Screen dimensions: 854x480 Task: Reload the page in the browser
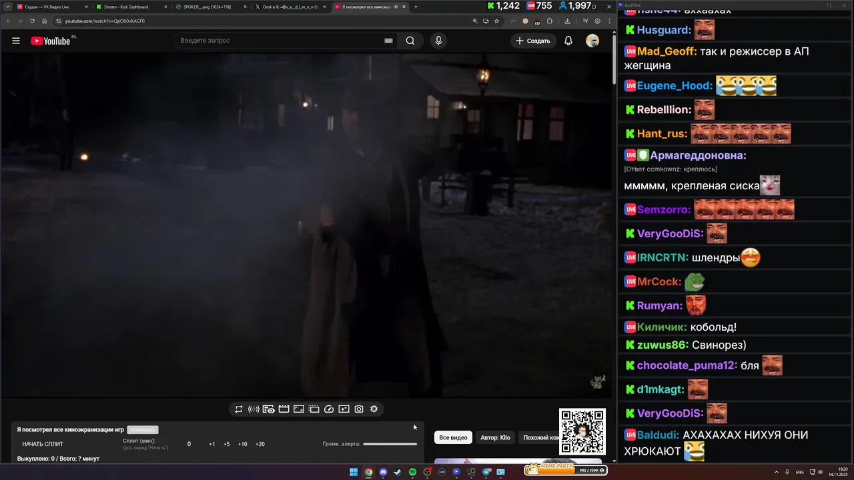[x=32, y=21]
